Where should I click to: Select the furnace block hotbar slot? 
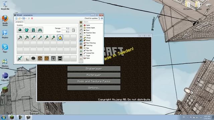pos(60,58)
